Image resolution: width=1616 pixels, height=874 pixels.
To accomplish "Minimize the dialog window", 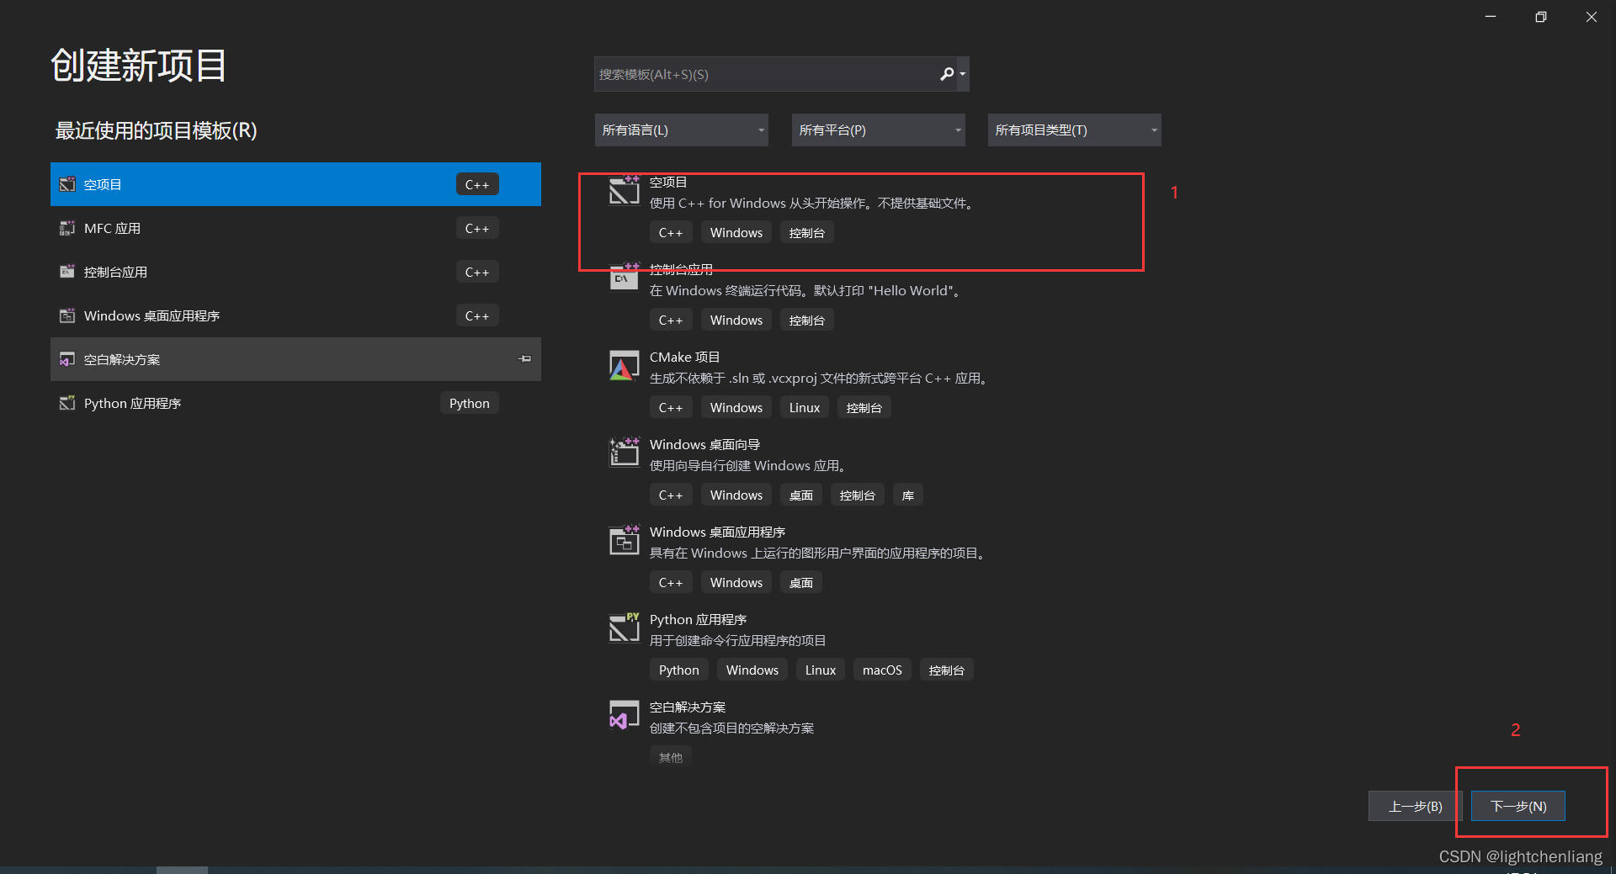I will point(1491,17).
